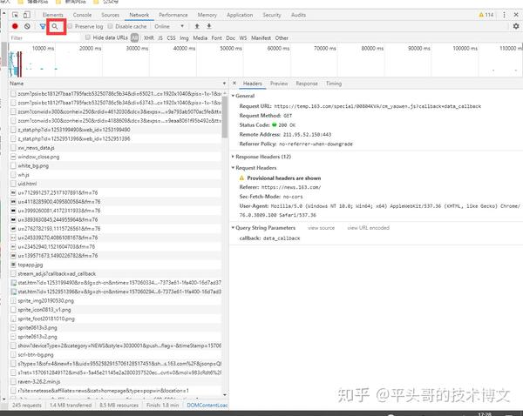This screenshot has height=416, width=523.
Task: Clear the network log
Action: click(27, 26)
